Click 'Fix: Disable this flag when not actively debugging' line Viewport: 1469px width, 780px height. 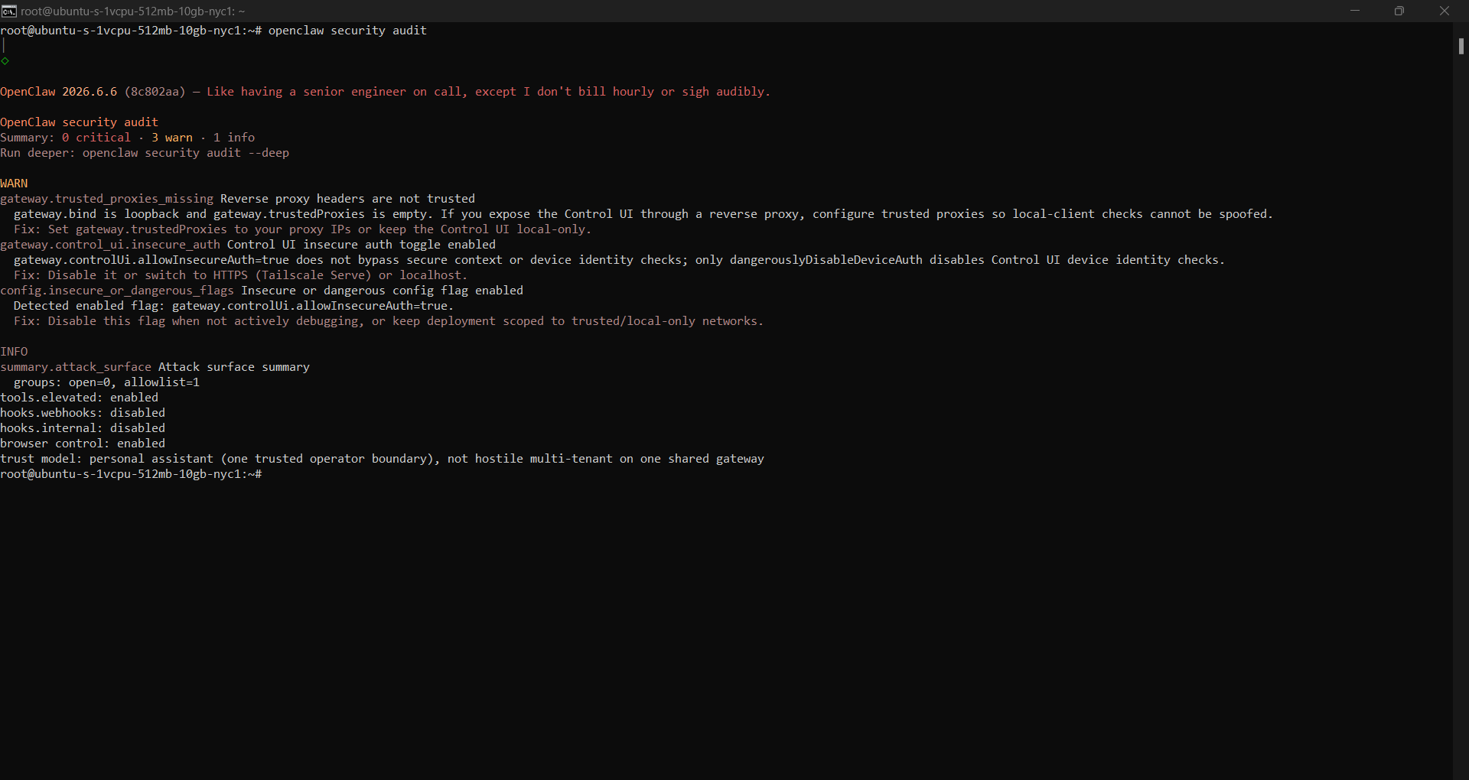click(x=389, y=321)
